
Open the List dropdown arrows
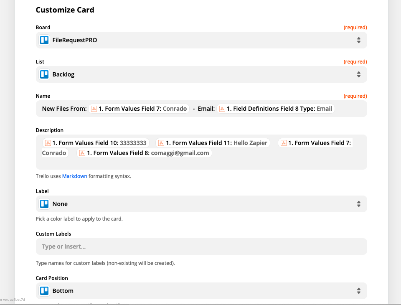[359, 74]
